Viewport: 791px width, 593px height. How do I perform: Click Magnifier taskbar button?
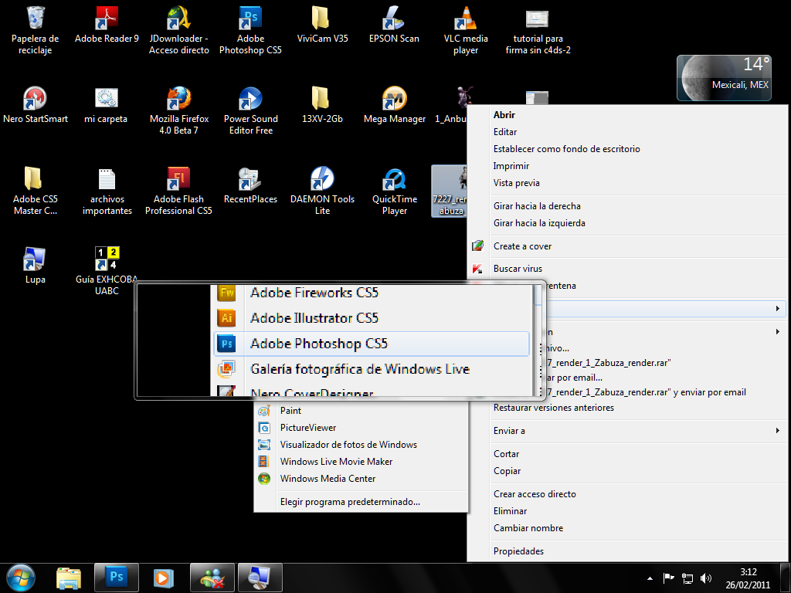[x=260, y=578]
